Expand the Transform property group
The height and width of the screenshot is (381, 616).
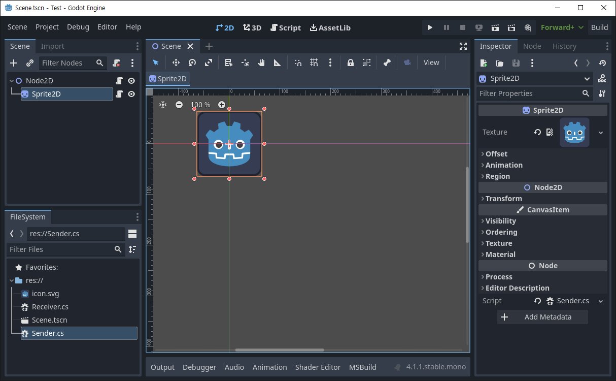pyautogui.click(x=503, y=199)
